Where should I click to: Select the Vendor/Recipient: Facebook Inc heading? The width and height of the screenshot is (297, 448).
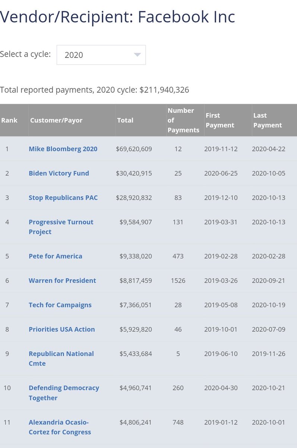pyautogui.click(x=117, y=18)
